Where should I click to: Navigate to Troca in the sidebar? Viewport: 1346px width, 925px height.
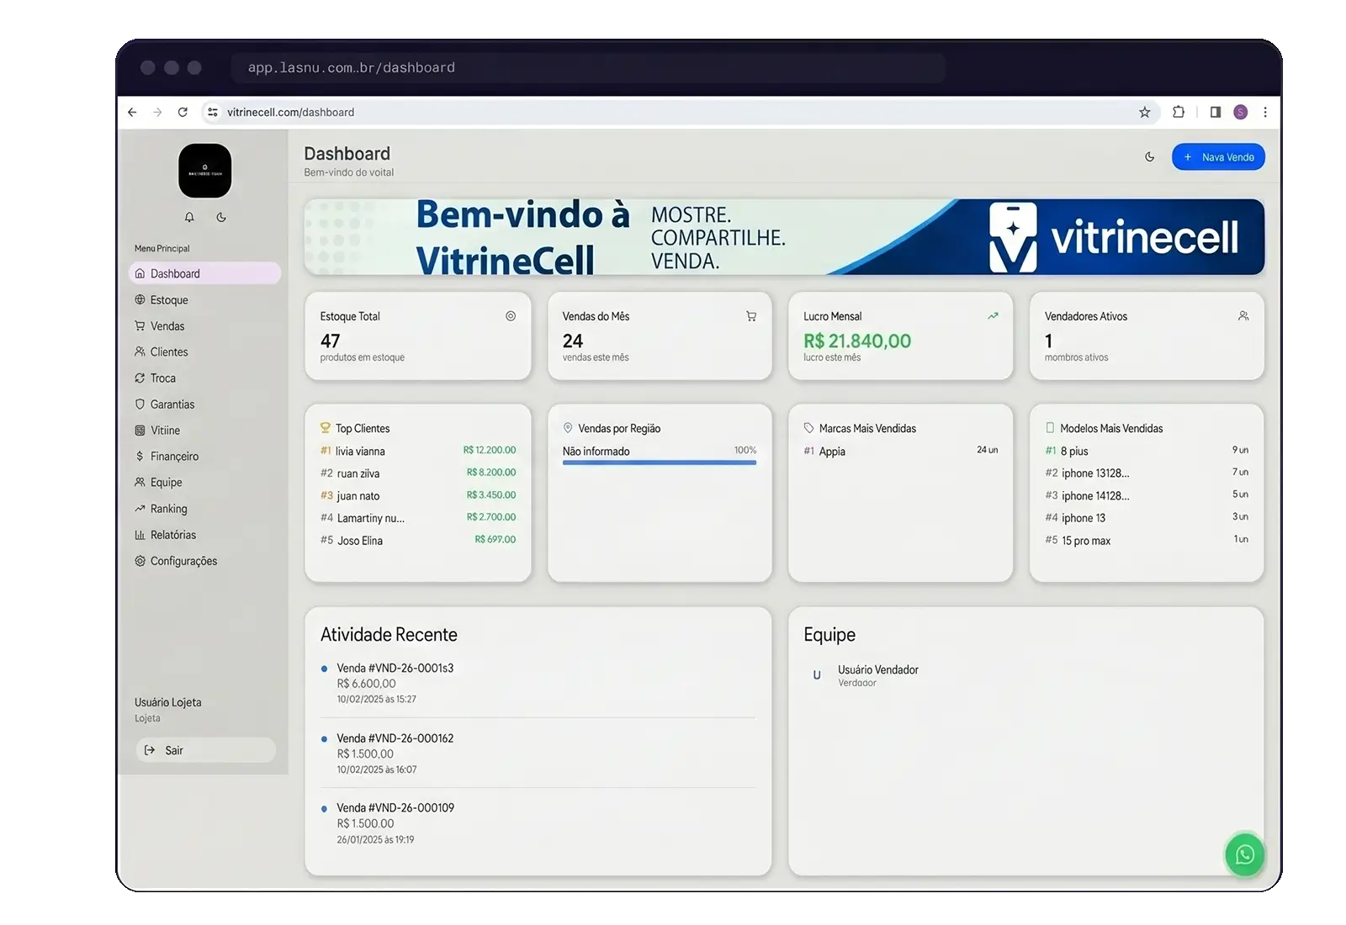(205, 378)
